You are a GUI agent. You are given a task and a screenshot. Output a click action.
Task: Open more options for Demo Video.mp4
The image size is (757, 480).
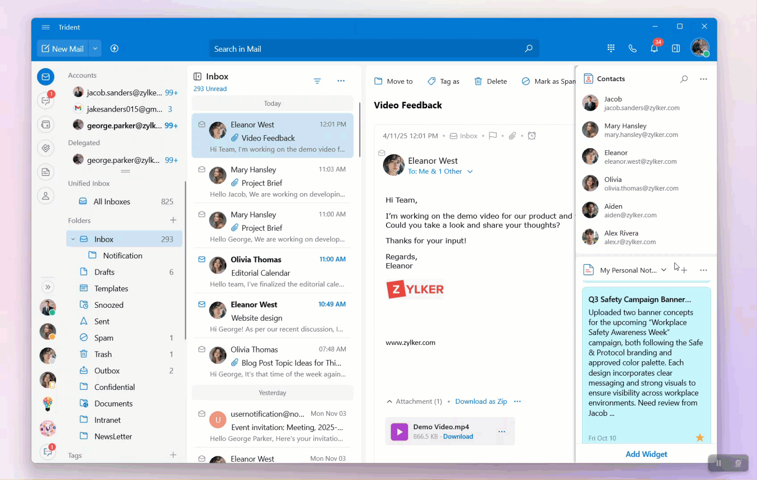click(x=502, y=431)
